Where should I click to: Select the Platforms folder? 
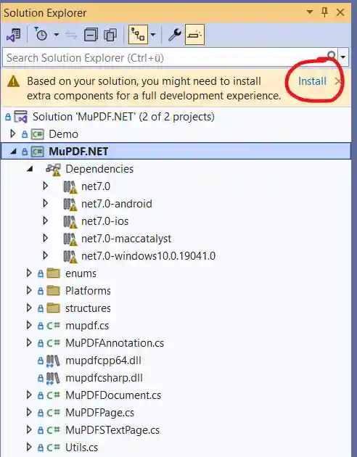click(88, 291)
